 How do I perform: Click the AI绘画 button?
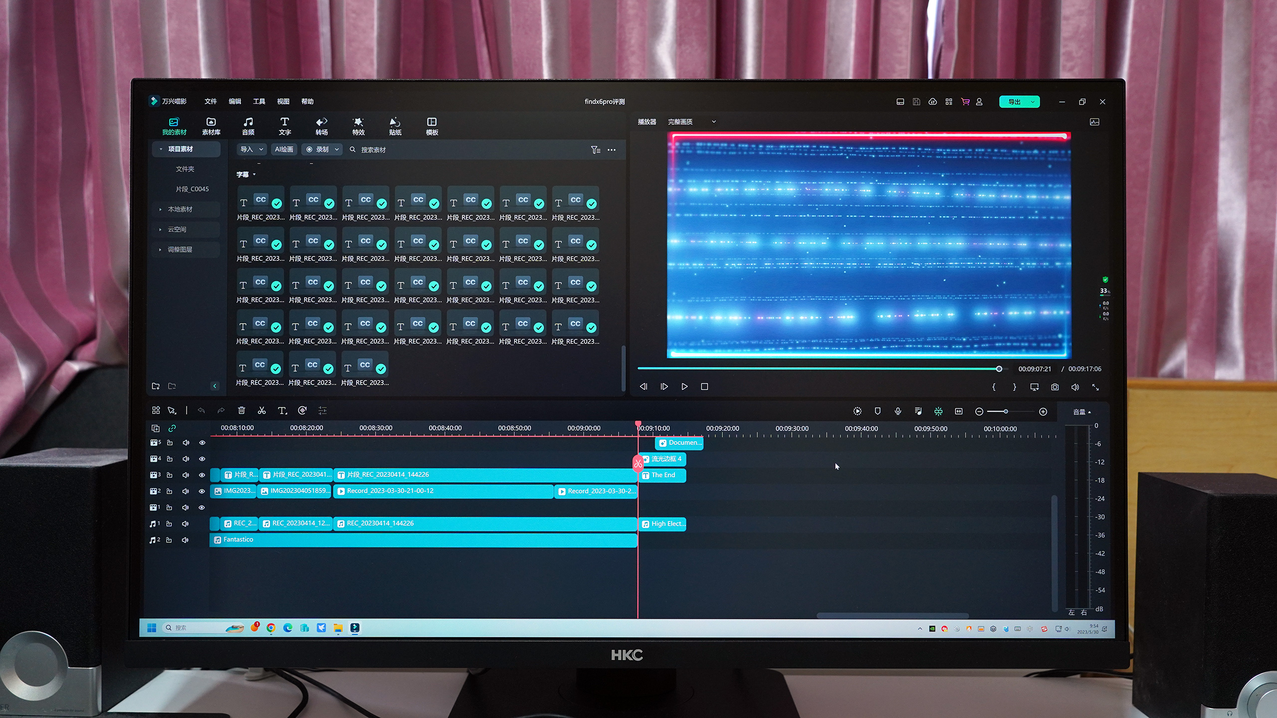(284, 149)
